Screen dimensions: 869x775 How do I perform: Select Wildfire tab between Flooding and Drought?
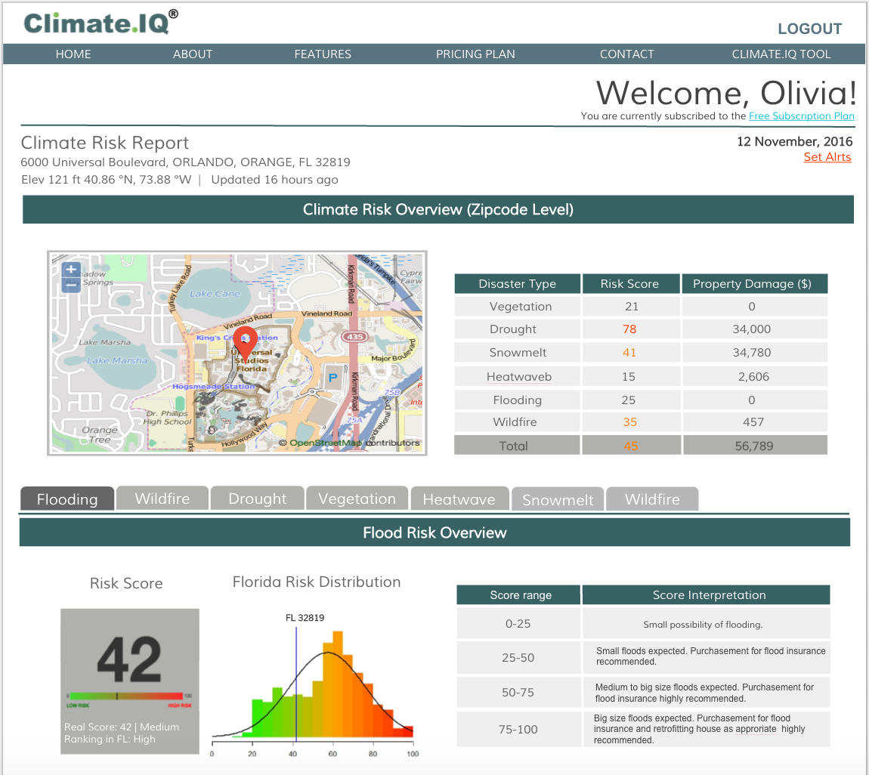(x=162, y=499)
